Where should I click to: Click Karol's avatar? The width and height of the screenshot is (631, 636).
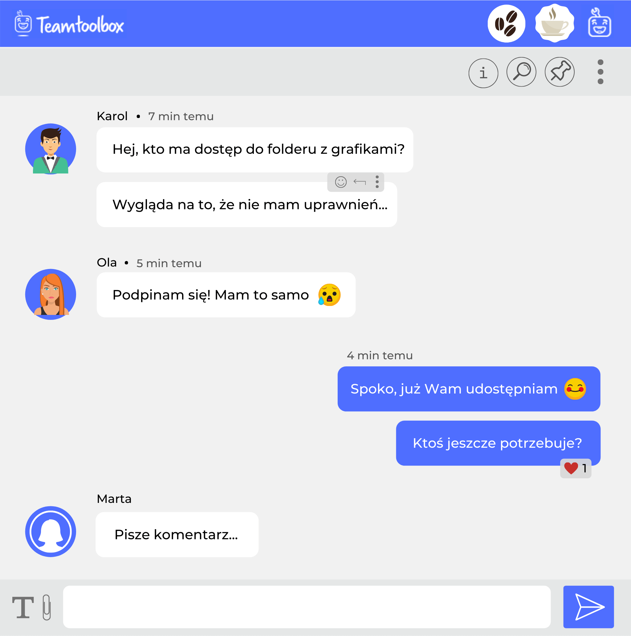click(x=51, y=149)
